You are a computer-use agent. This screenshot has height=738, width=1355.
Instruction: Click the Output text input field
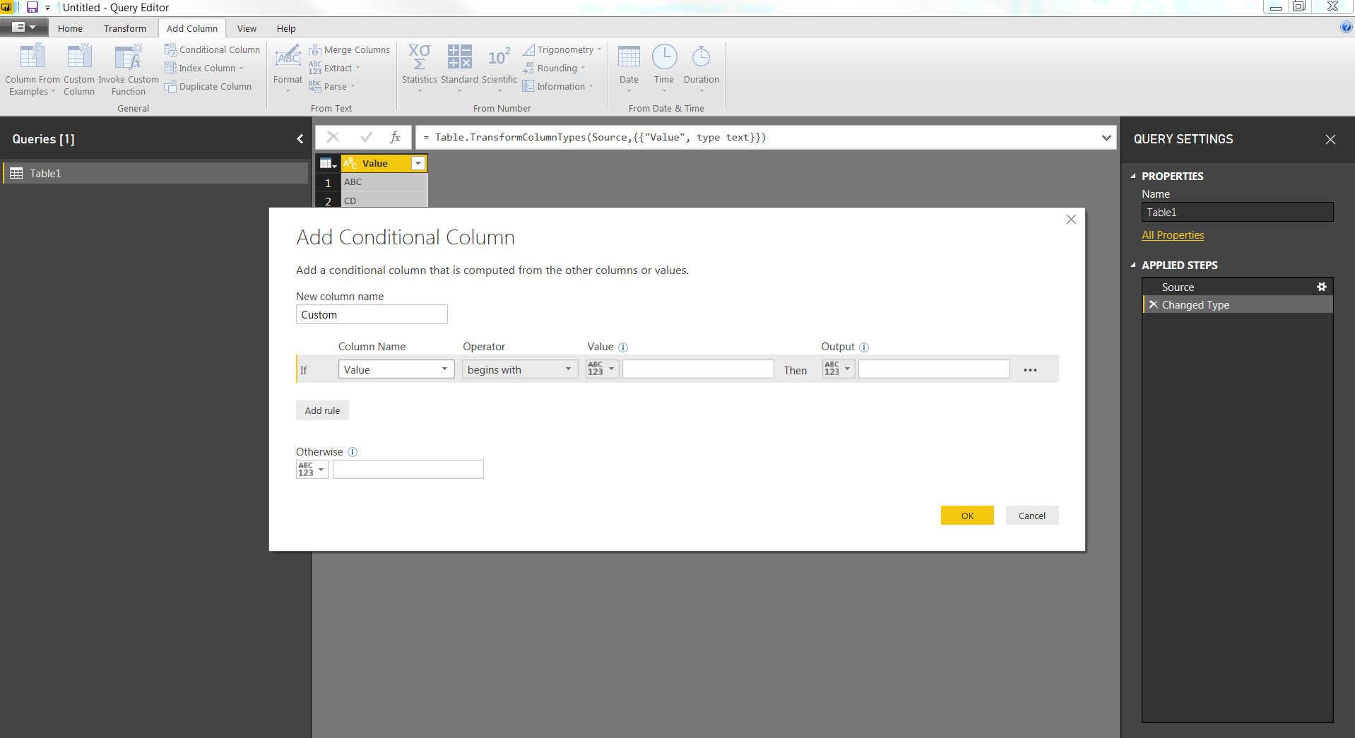pyautogui.click(x=934, y=369)
